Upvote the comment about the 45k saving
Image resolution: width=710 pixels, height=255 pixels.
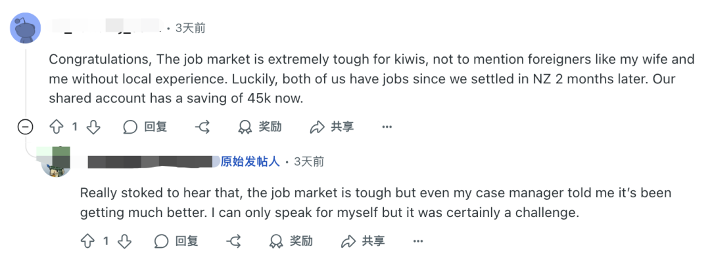[57, 127]
